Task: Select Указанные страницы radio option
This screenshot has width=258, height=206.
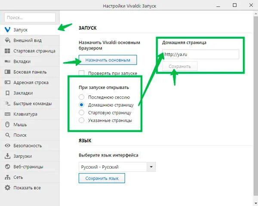Action: click(81, 120)
